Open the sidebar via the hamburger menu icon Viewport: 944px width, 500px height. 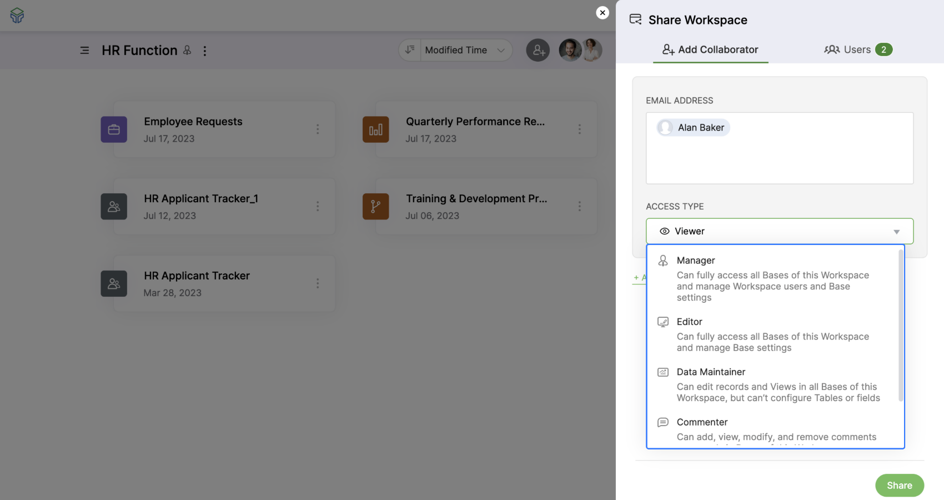click(84, 50)
